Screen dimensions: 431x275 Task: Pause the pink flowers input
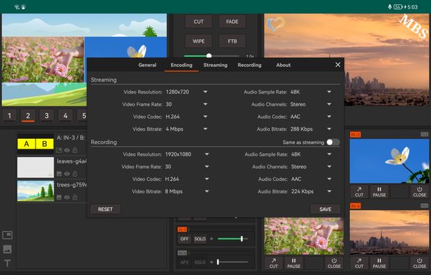[x=294, y=263]
